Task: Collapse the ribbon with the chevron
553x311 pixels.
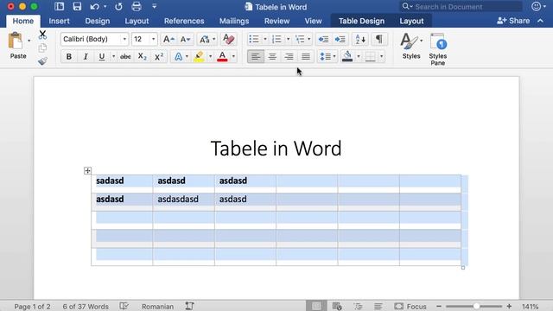Action: (540, 21)
